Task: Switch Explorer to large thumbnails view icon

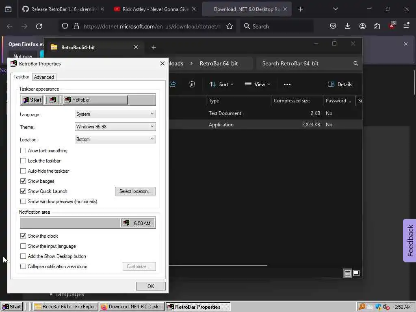Action: coord(356,273)
